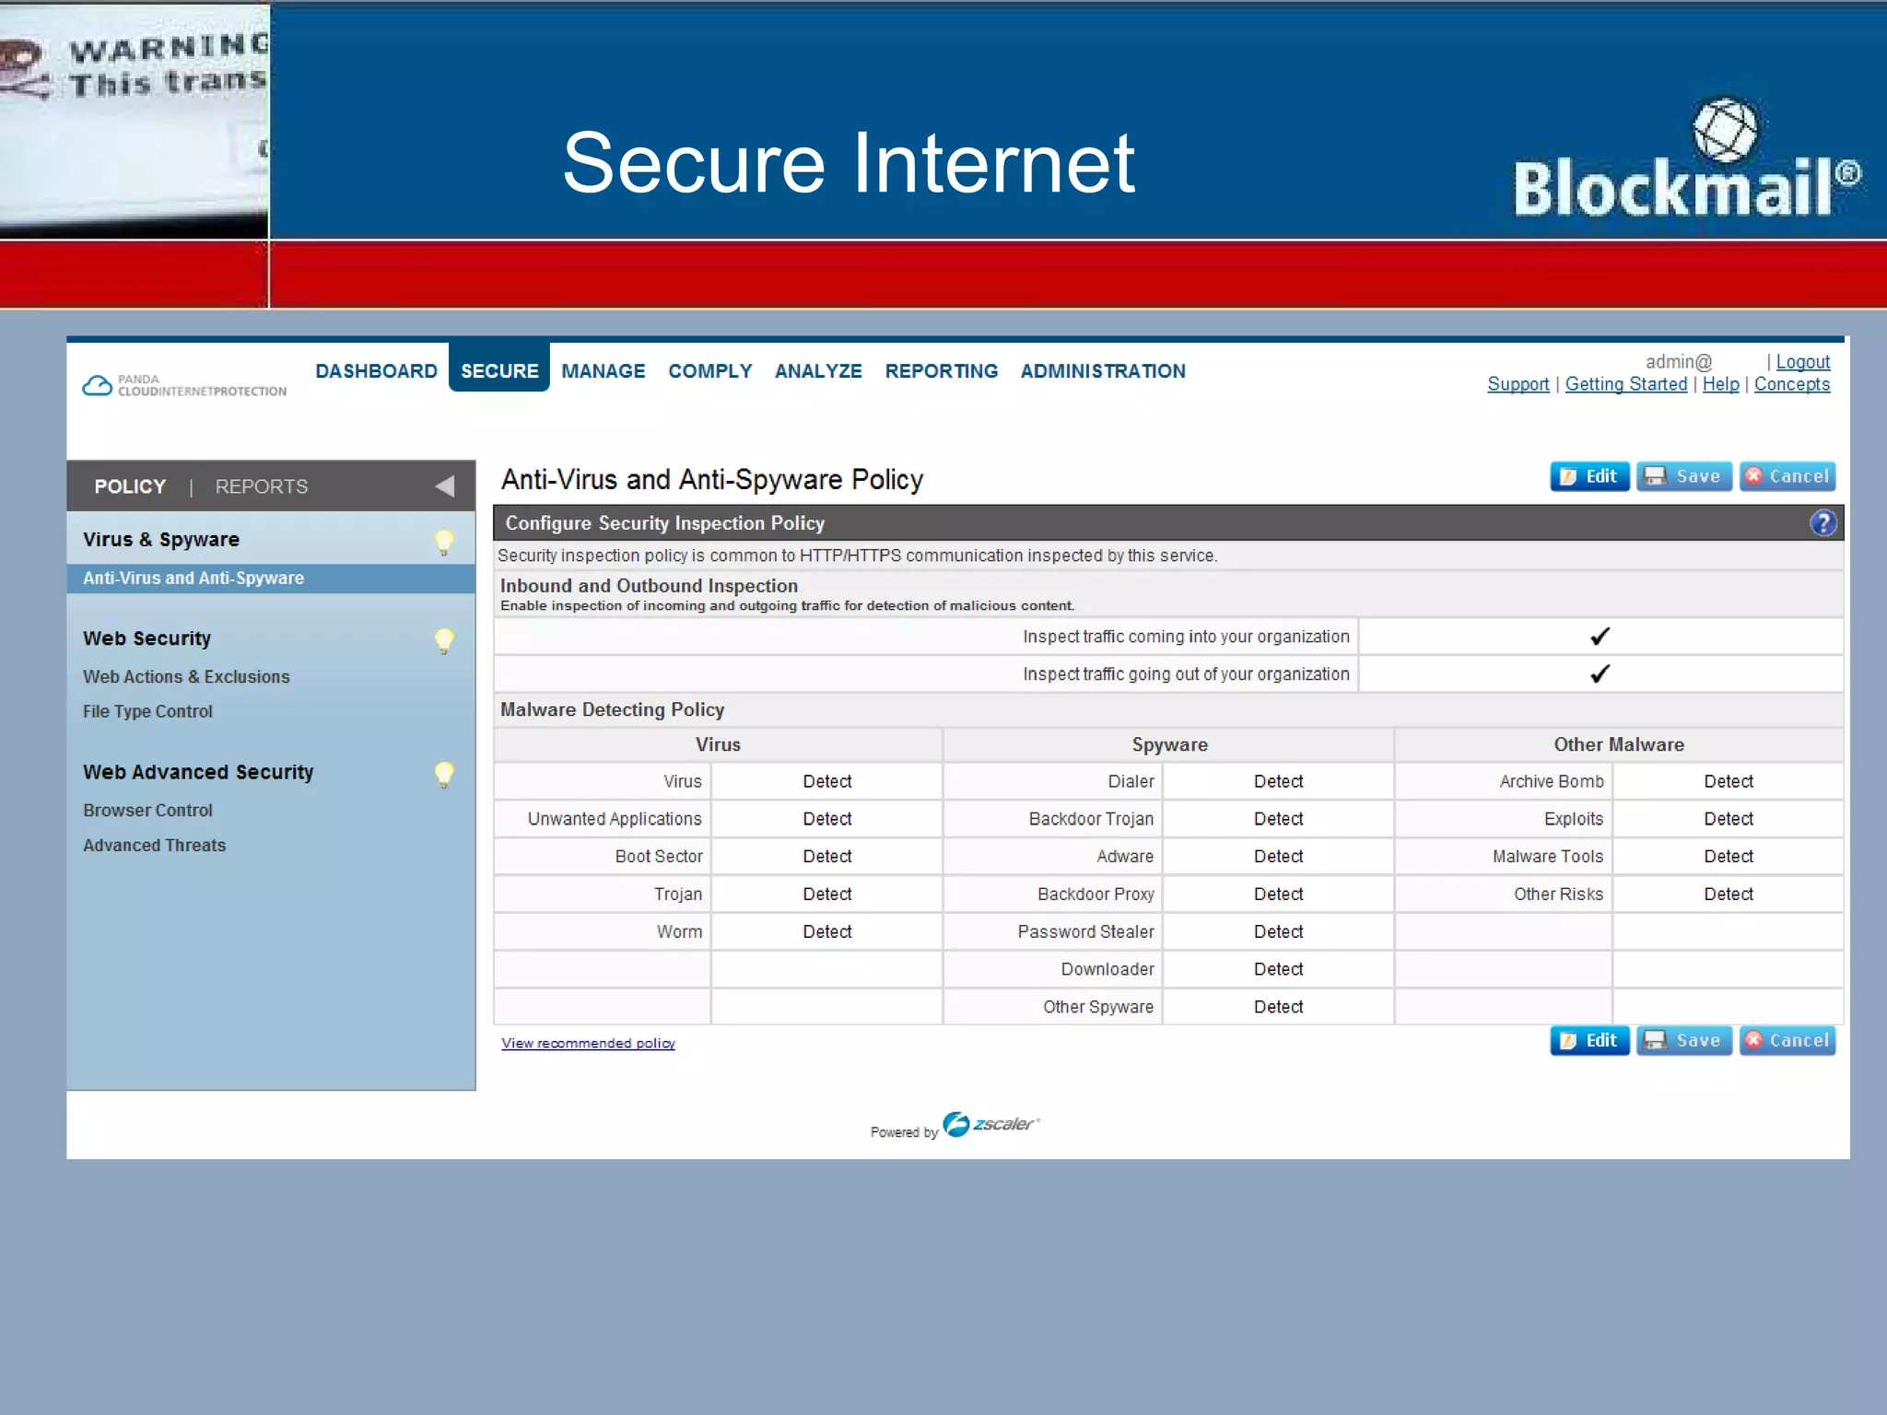Screen dimensions: 1887x1415
Task: Click Detect value for Downloader
Action: [x=1278, y=970]
